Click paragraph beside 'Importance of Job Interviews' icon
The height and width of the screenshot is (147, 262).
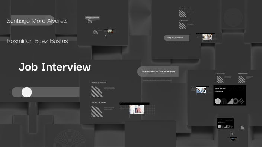[110, 108]
